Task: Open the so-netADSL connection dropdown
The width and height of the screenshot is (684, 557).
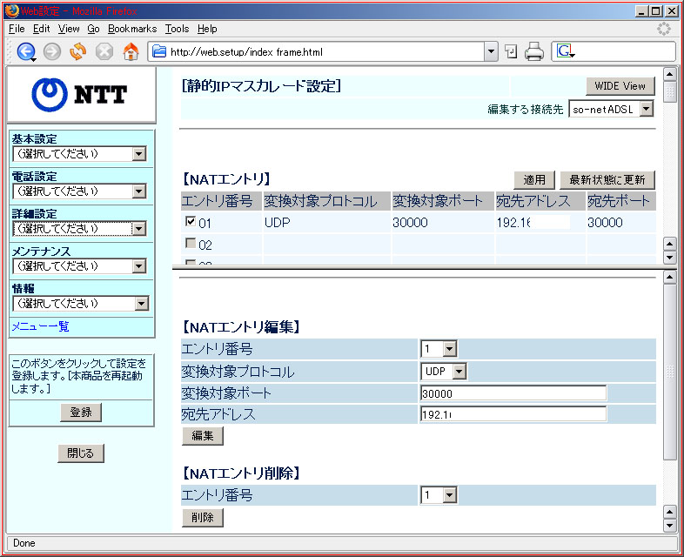Action: [x=612, y=109]
